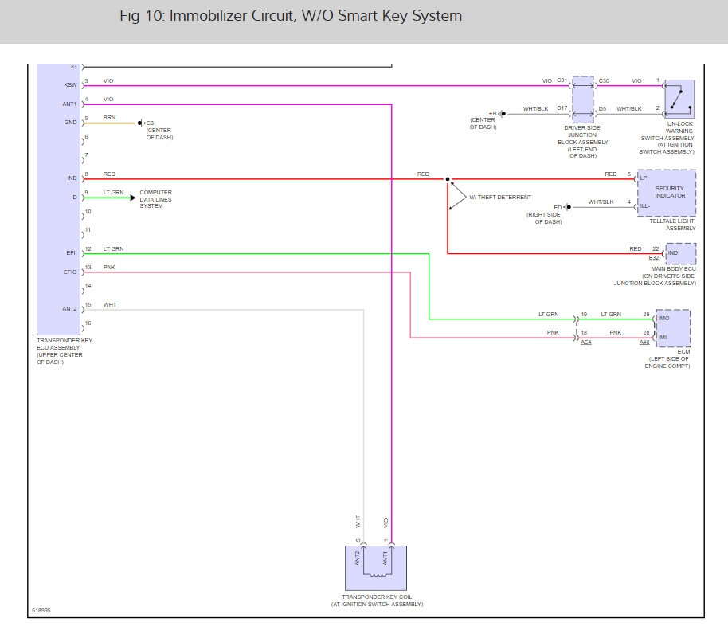Click the '(RIGHT SIDE OF DASH)' ground location text
Screen dimensions: 728x630
(544, 218)
